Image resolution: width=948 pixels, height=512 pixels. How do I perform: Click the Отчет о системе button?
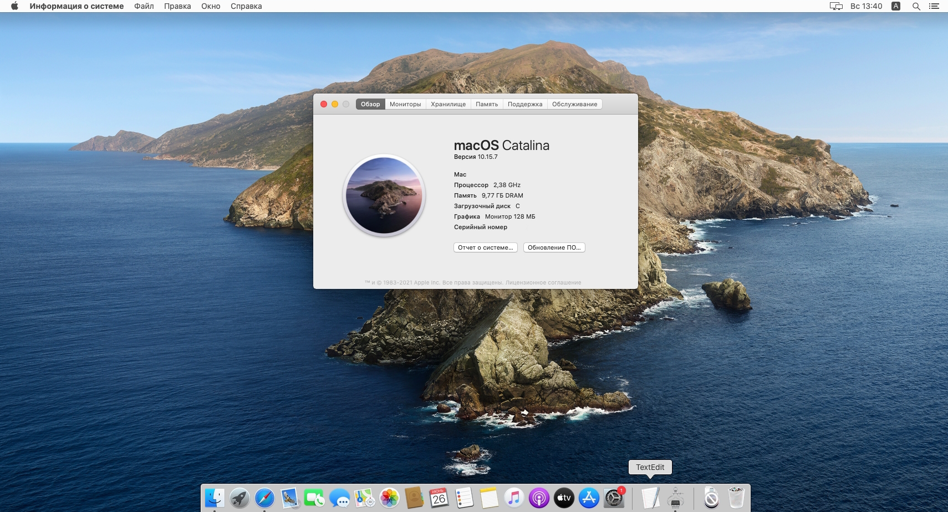(x=485, y=247)
